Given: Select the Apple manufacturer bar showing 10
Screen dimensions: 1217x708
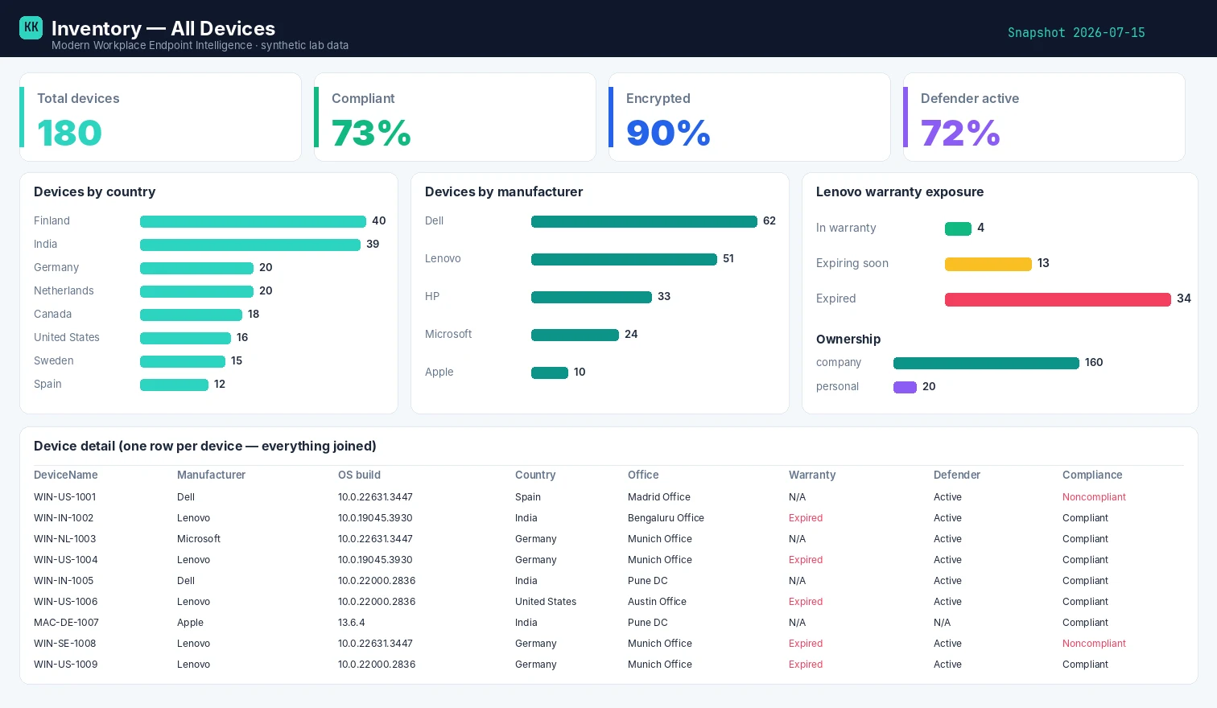Looking at the screenshot, I should [550, 373].
